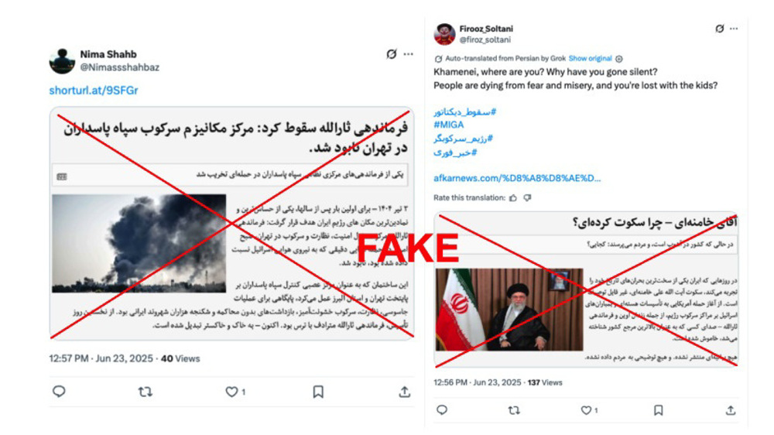
Task: Rate the translation thumbs down
Action: pyautogui.click(x=527, y=198)
